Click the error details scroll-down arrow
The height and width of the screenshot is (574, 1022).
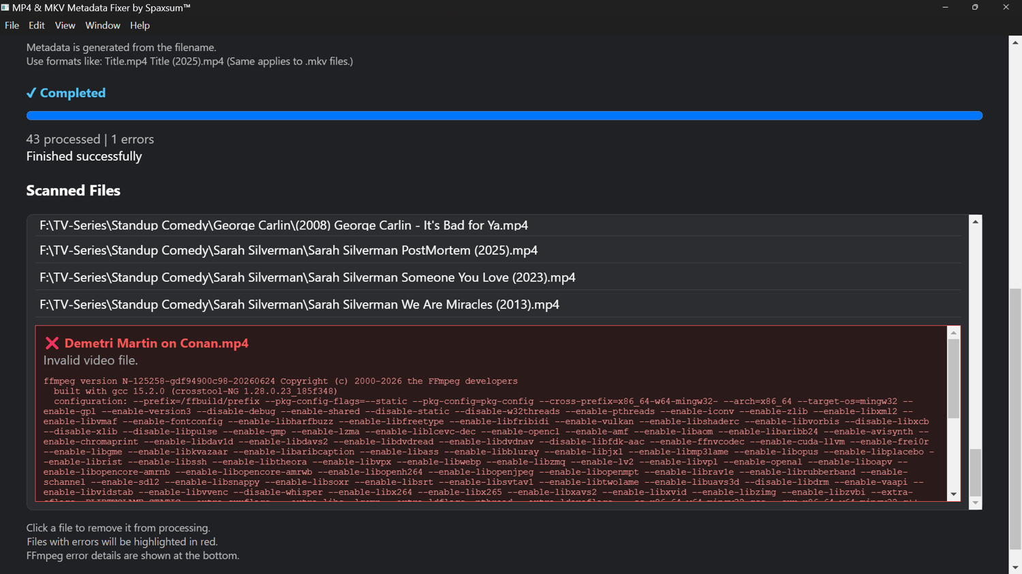coord(954,494)
